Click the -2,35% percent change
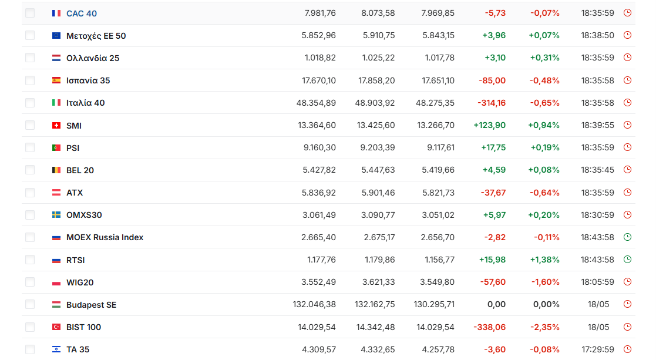This screenshot has width=656, height=360. coord(545,327)
